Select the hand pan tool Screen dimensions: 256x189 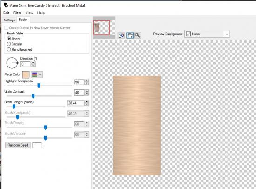pyautogui.click(x=130, y=35)
